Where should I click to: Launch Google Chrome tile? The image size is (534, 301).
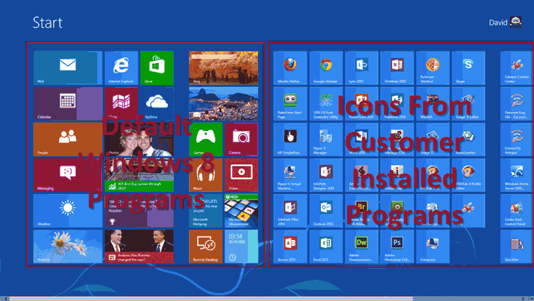pyautogui.click(x=326, y=68)
